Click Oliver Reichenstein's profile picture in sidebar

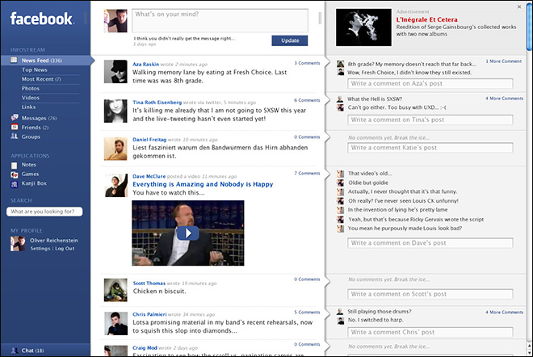pos(15,243)
